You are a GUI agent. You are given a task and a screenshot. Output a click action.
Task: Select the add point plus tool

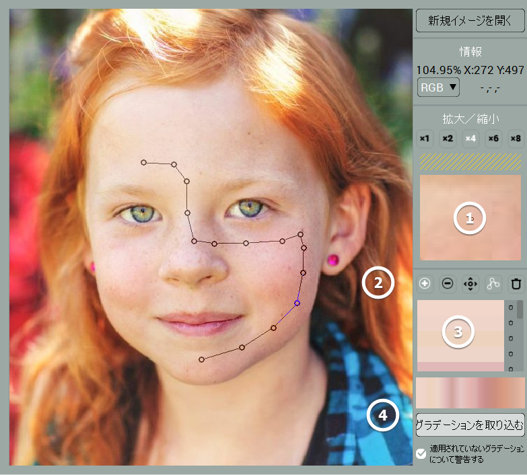pos(425,283)
